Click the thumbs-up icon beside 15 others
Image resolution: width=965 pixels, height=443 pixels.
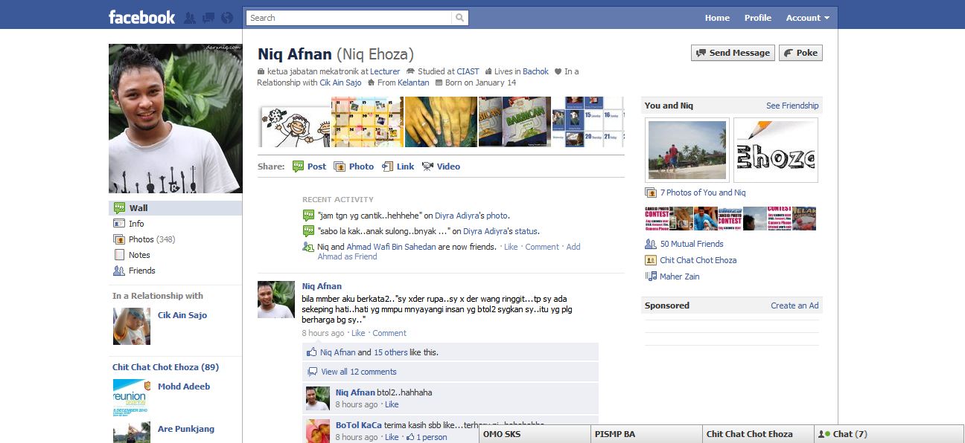[313, 352]
